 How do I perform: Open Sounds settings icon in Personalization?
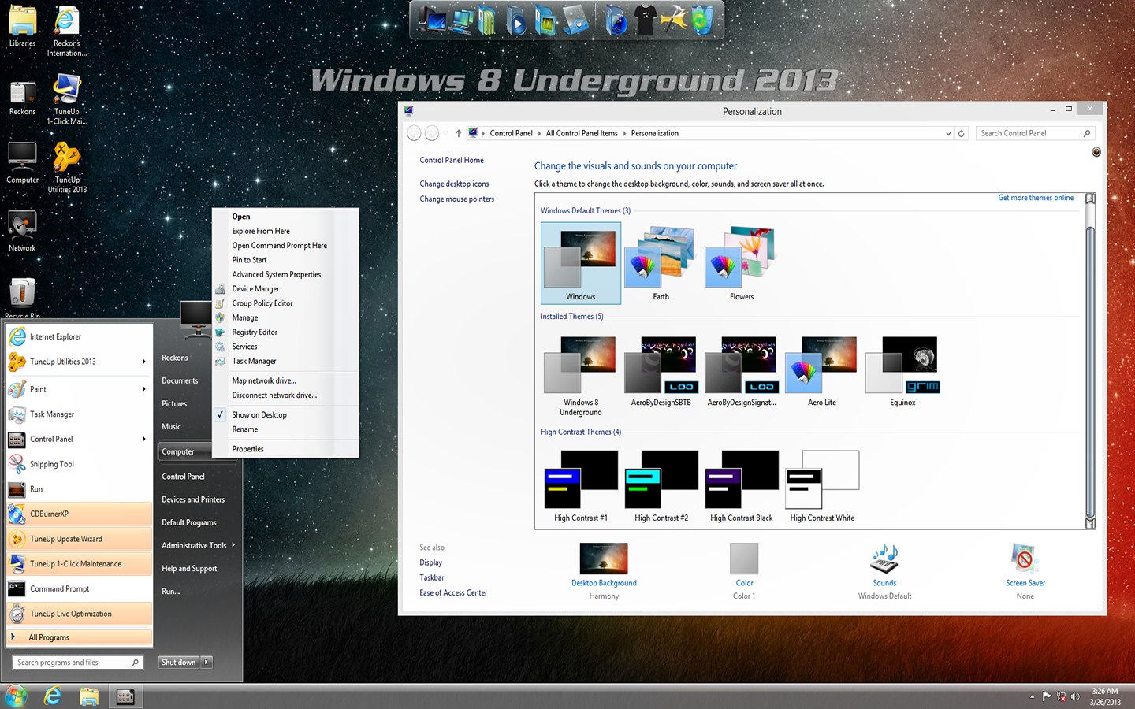click(x=884, y=559)
